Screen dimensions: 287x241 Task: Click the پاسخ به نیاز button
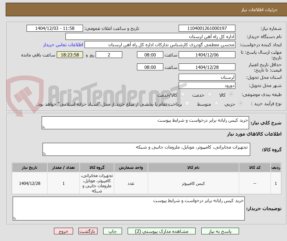220,231
